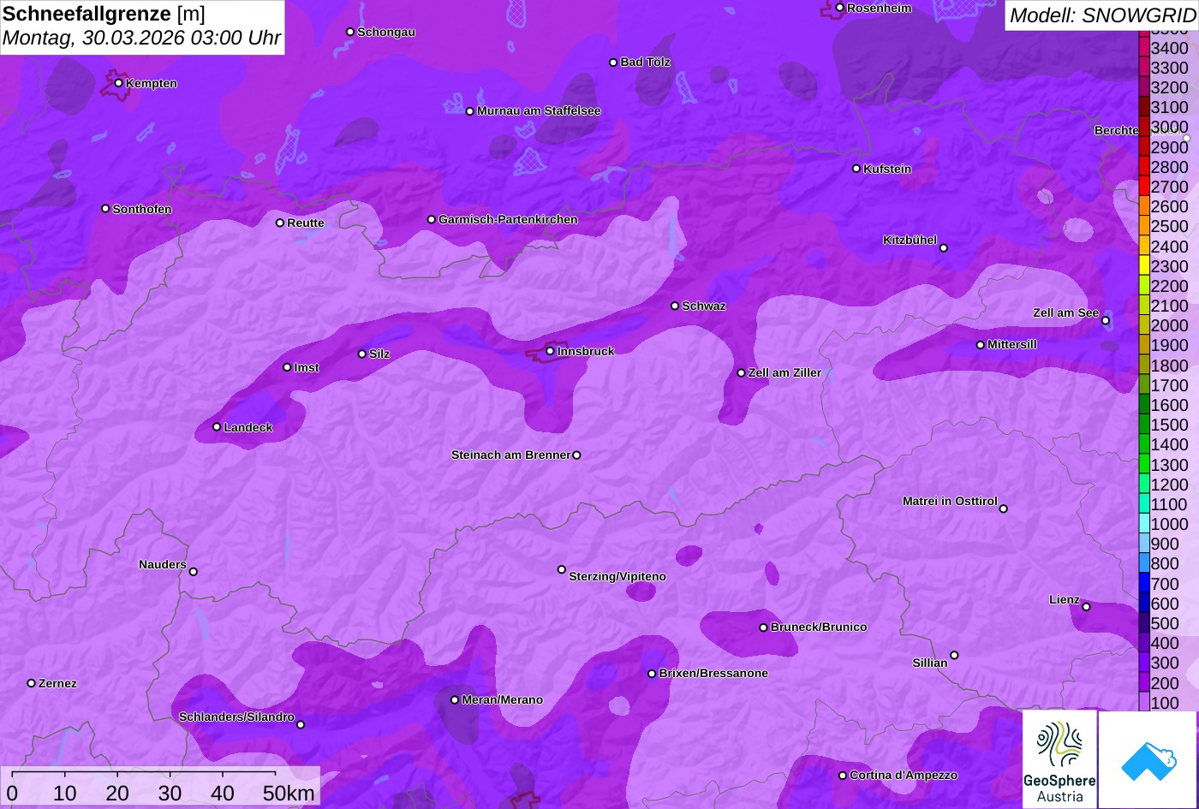Pick the Nauders marker dot

(x=193, y=572)
